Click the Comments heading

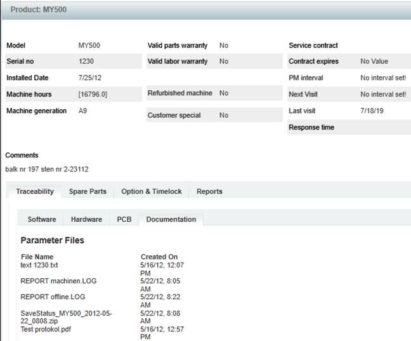pos(22,155)
